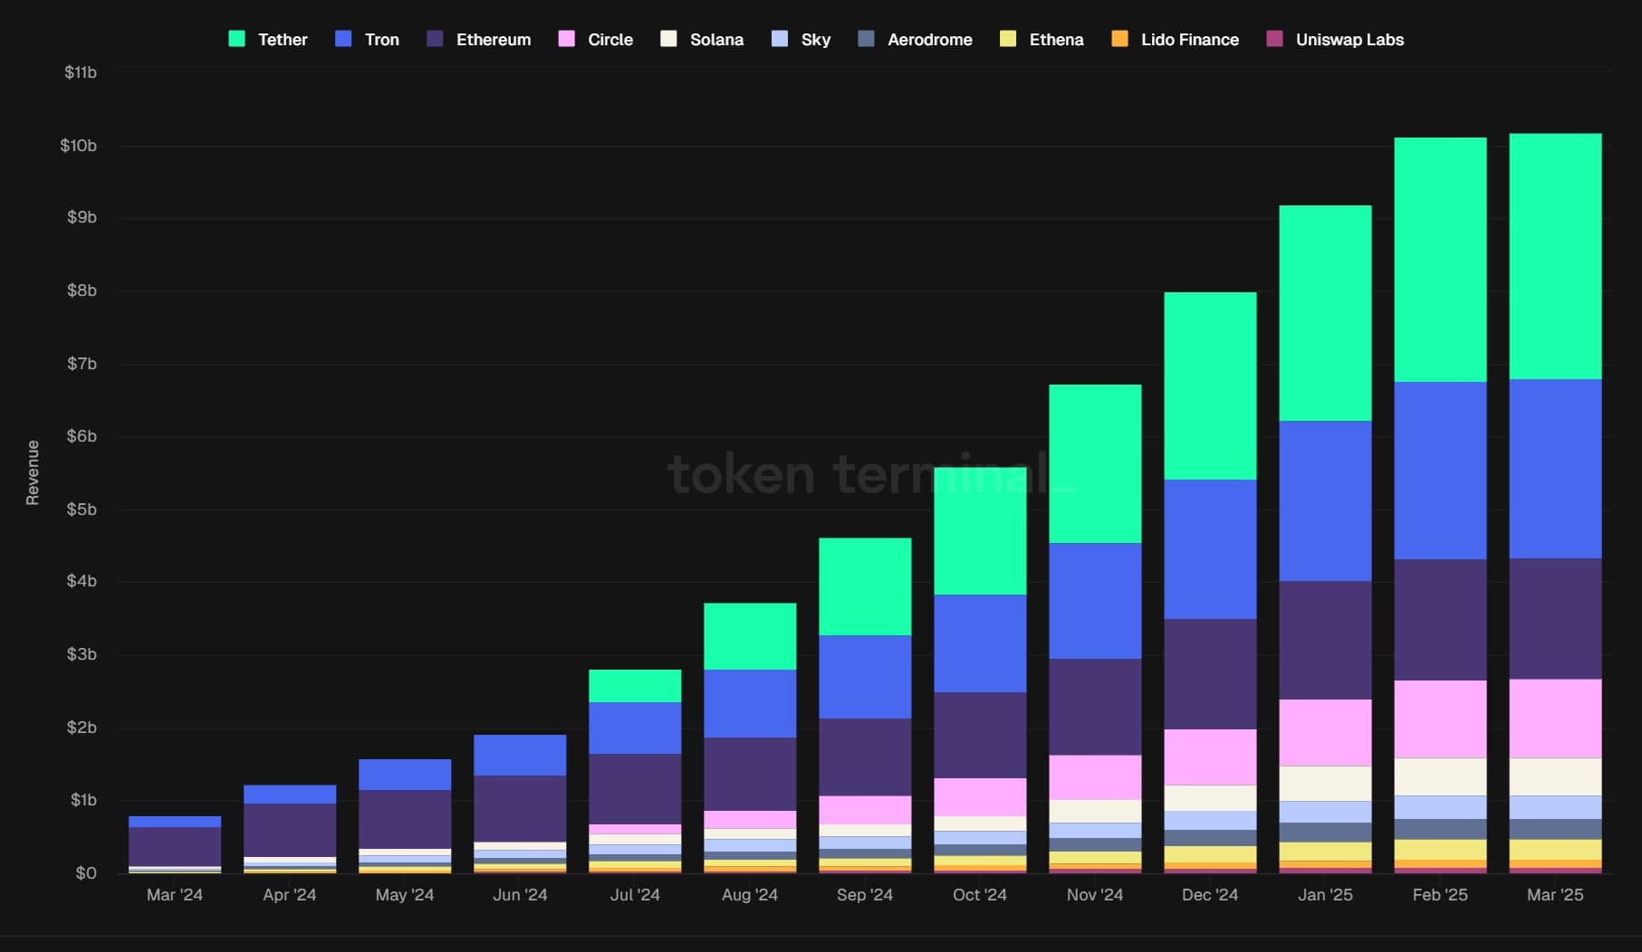Toggle the Ethena series label

1056,40
